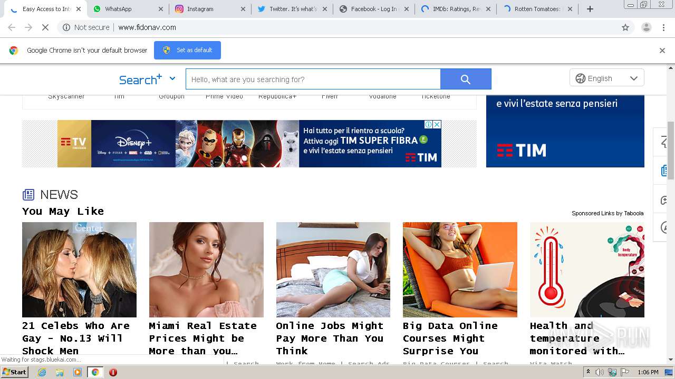
Task: Click the Search+ logo
Action: pyautogui.click(x=140, y=79)
